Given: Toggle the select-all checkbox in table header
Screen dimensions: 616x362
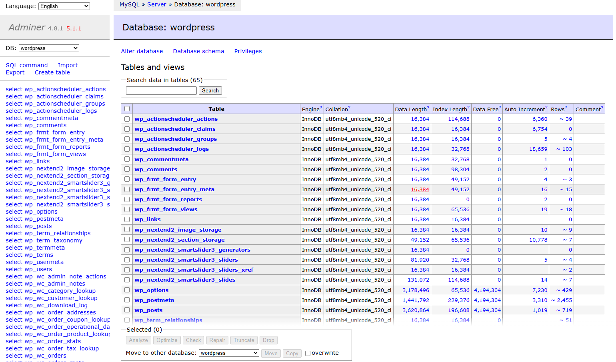Looking at the screenshot, I should 127,109.
